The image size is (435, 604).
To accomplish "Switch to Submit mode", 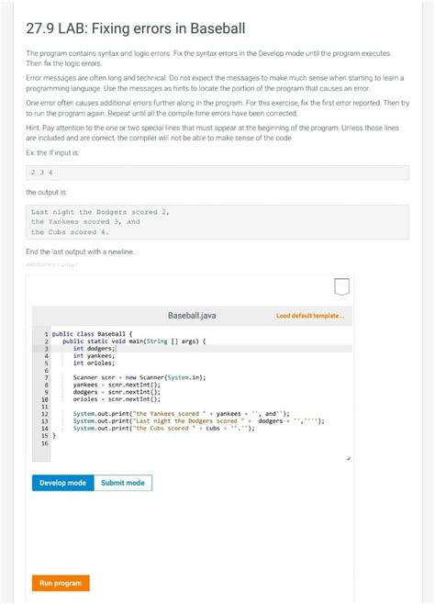I will click(x=123, y=483).
